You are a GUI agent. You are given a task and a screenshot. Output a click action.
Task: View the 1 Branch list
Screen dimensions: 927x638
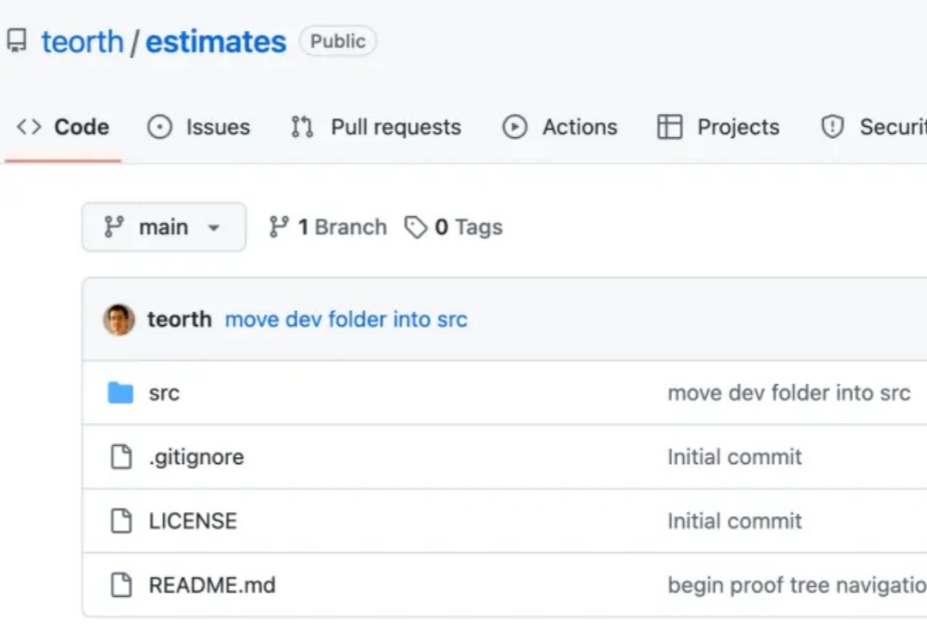(328, 227)
